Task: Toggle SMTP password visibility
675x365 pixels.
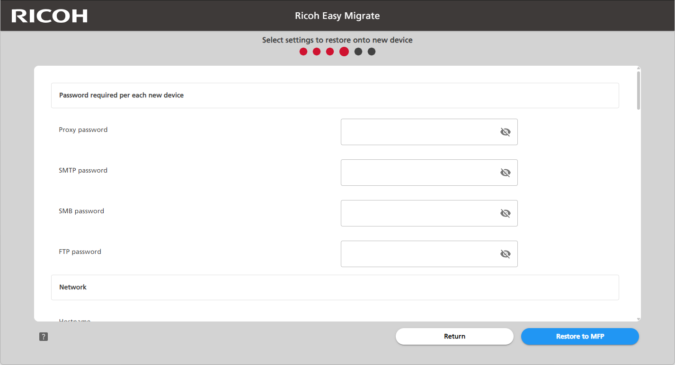Action: pos(505,173)
